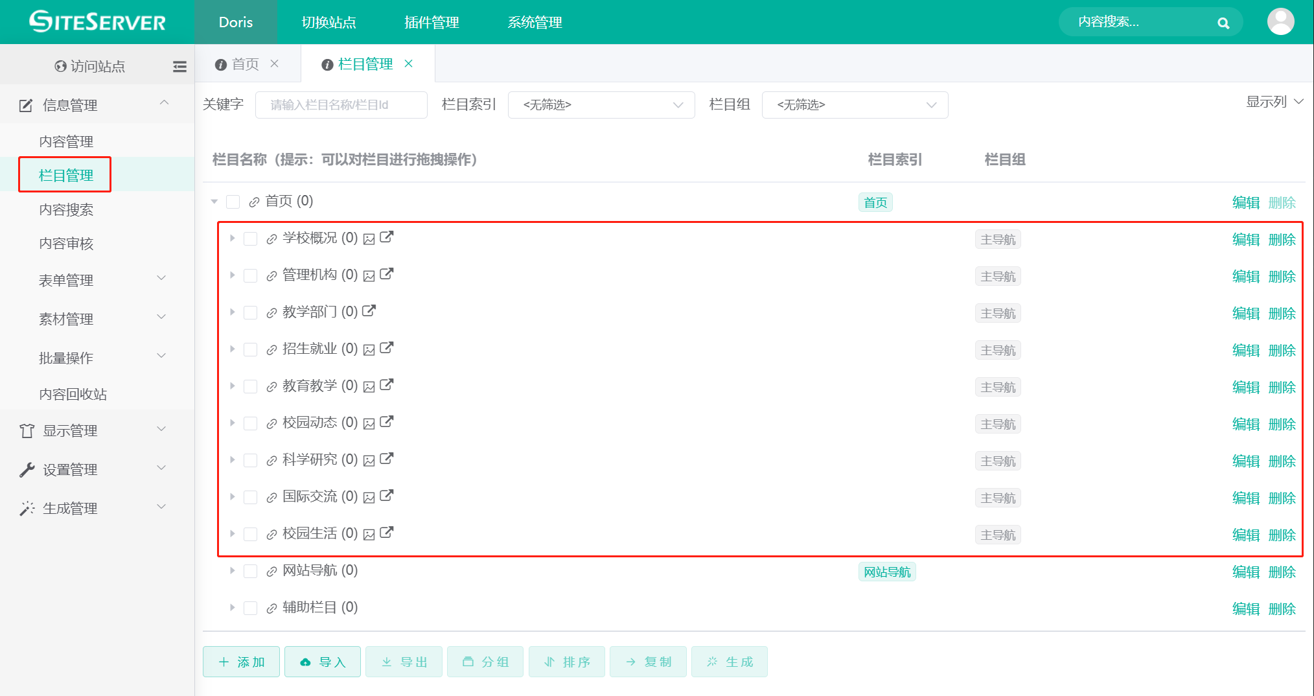Click the link icon beside 首页 column
Image resolution: width=1314 pixels, height=696 pixels.
point(253,202)
